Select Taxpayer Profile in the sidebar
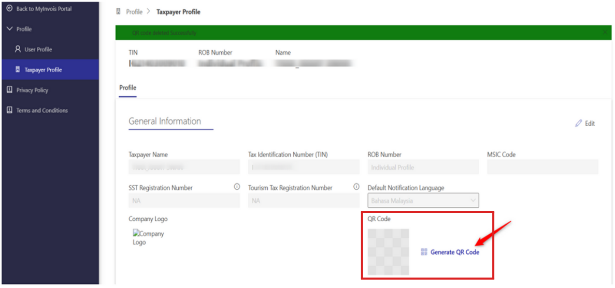This screenshot has width=615, height=288. coord(43,70)
